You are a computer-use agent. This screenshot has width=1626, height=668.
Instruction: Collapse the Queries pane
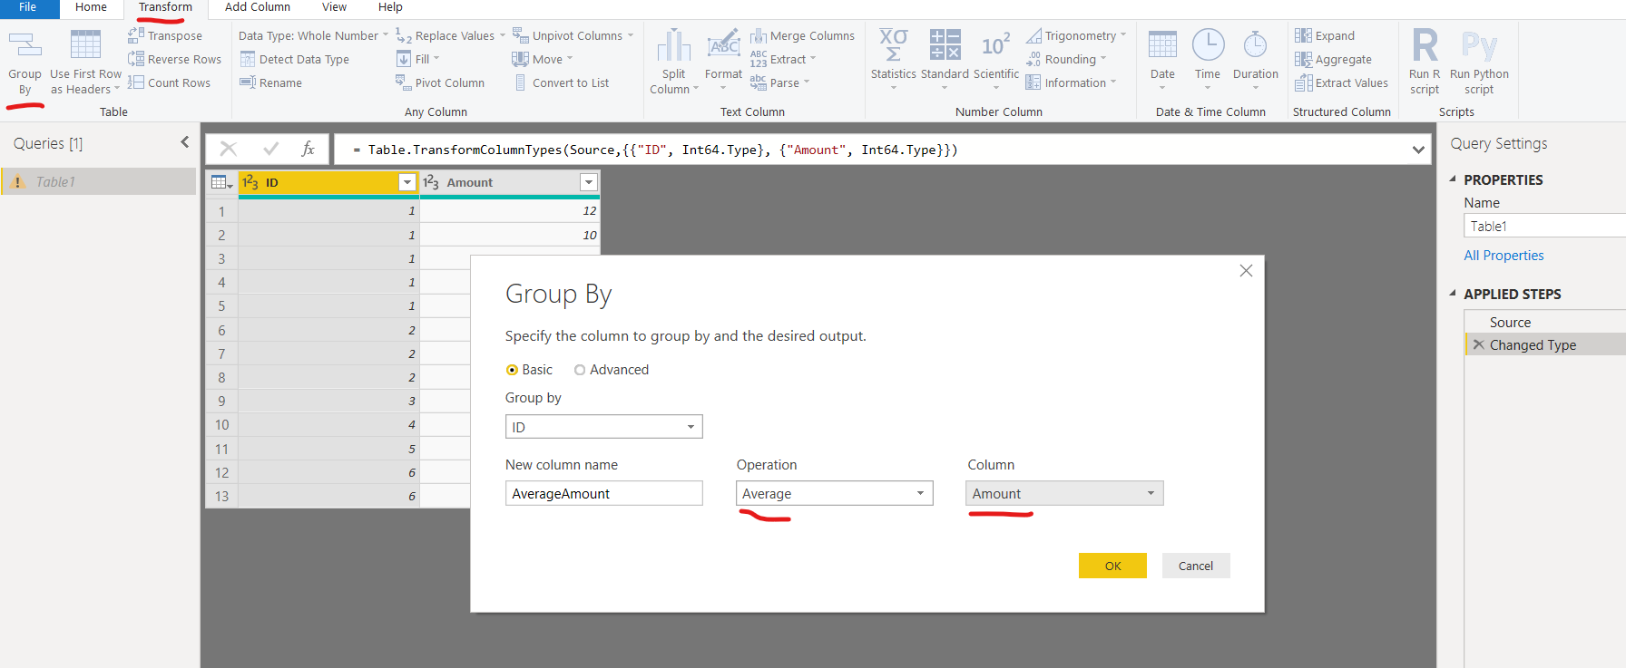[x=185, y=142]
